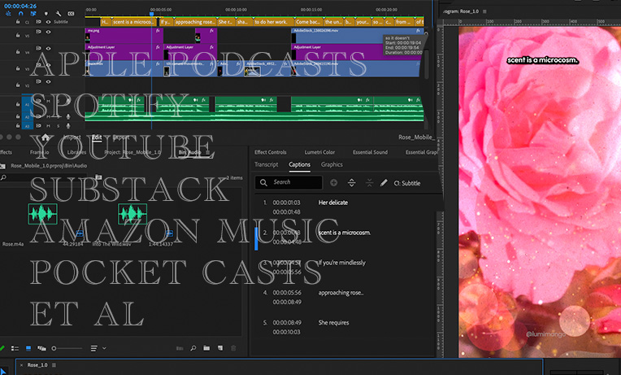Merge caption segments icon
621x375 pixels.
369,183
